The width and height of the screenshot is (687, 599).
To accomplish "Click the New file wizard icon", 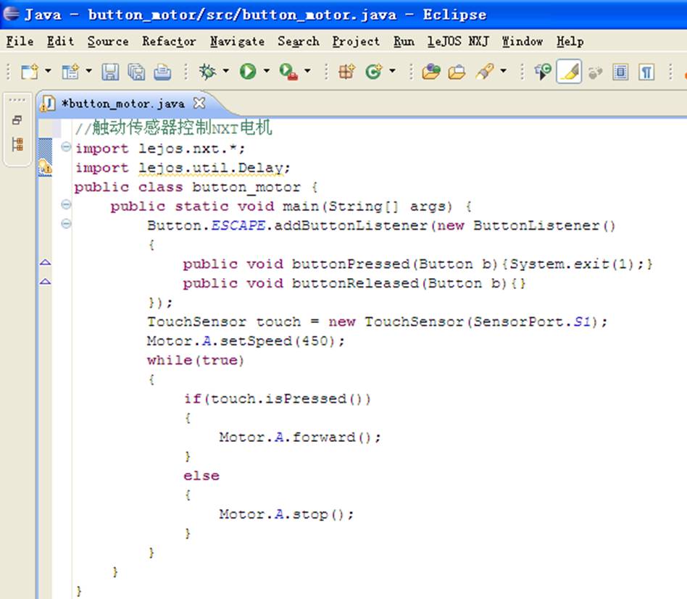I will click(30, 72).
